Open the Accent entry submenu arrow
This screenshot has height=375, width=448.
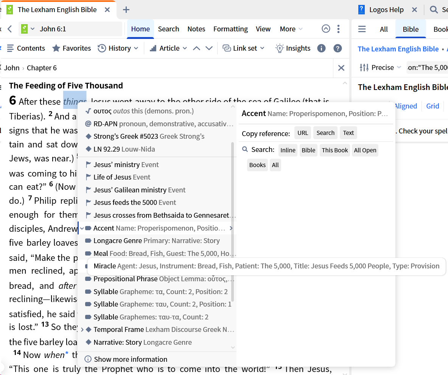(x=231, y=228)
